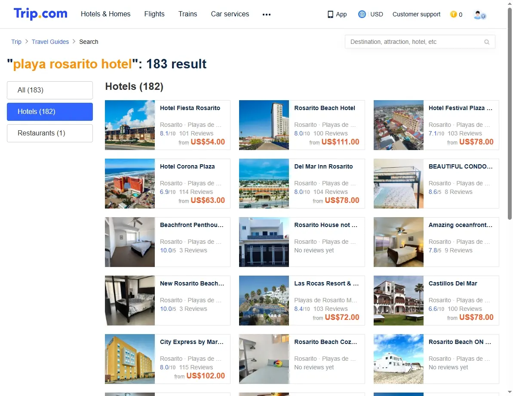
Task: Open the App download phone icon
Action: pyautogui.click(x=330, y=14)
